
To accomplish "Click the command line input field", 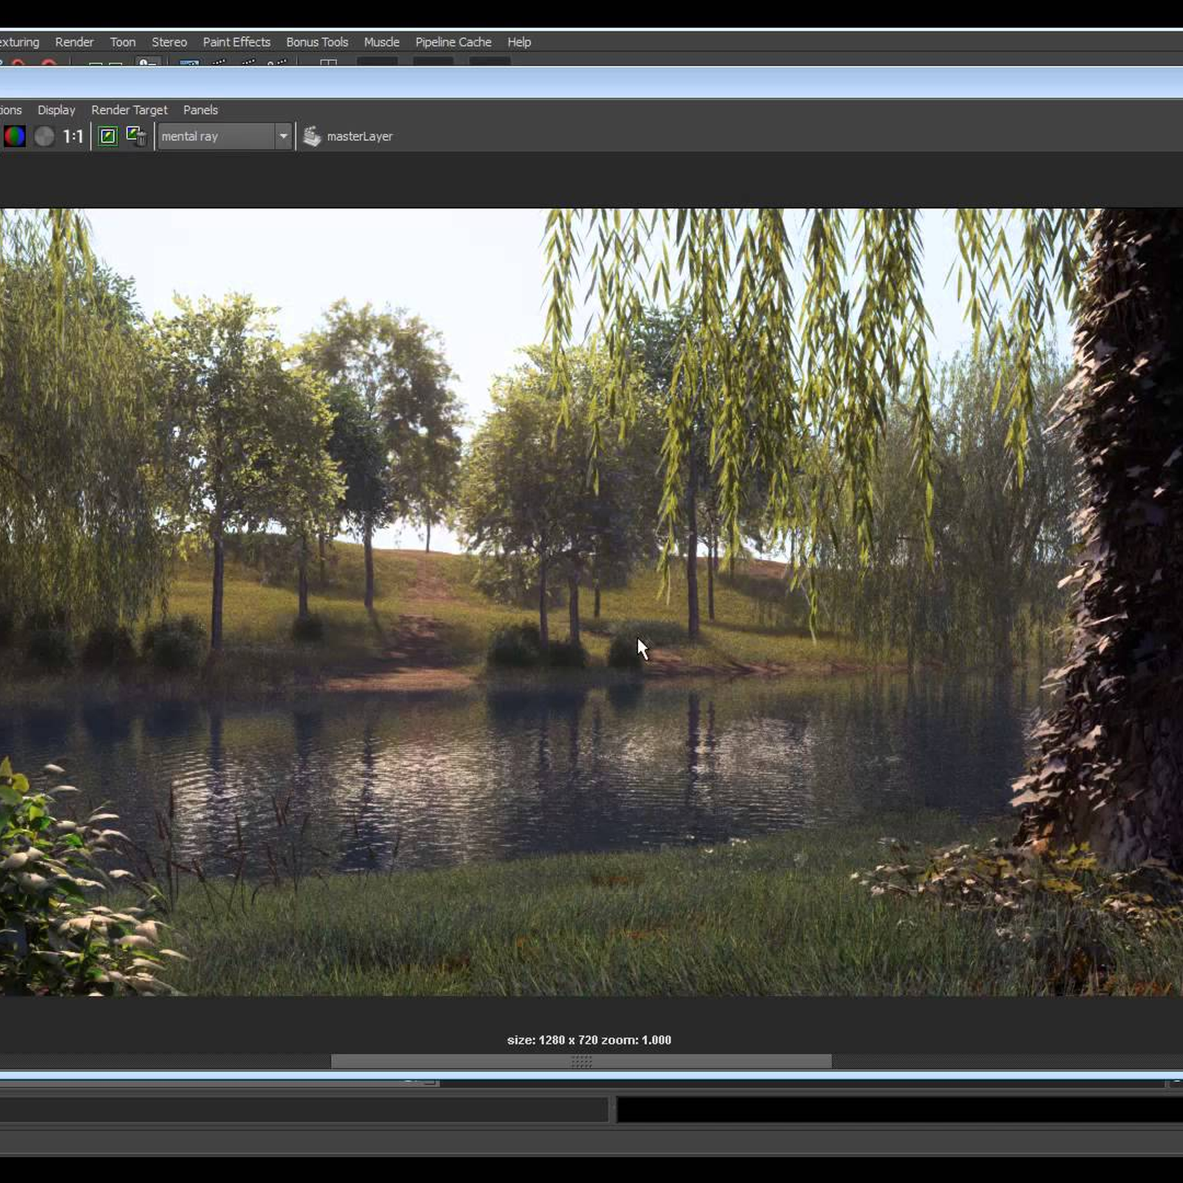I will click(304, 1110).
